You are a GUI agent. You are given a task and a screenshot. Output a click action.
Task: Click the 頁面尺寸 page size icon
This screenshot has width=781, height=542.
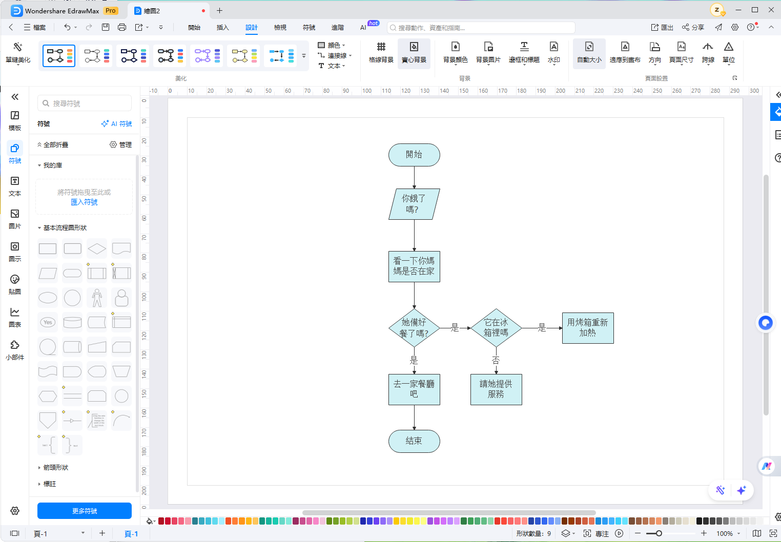click(x=682, y=53)
